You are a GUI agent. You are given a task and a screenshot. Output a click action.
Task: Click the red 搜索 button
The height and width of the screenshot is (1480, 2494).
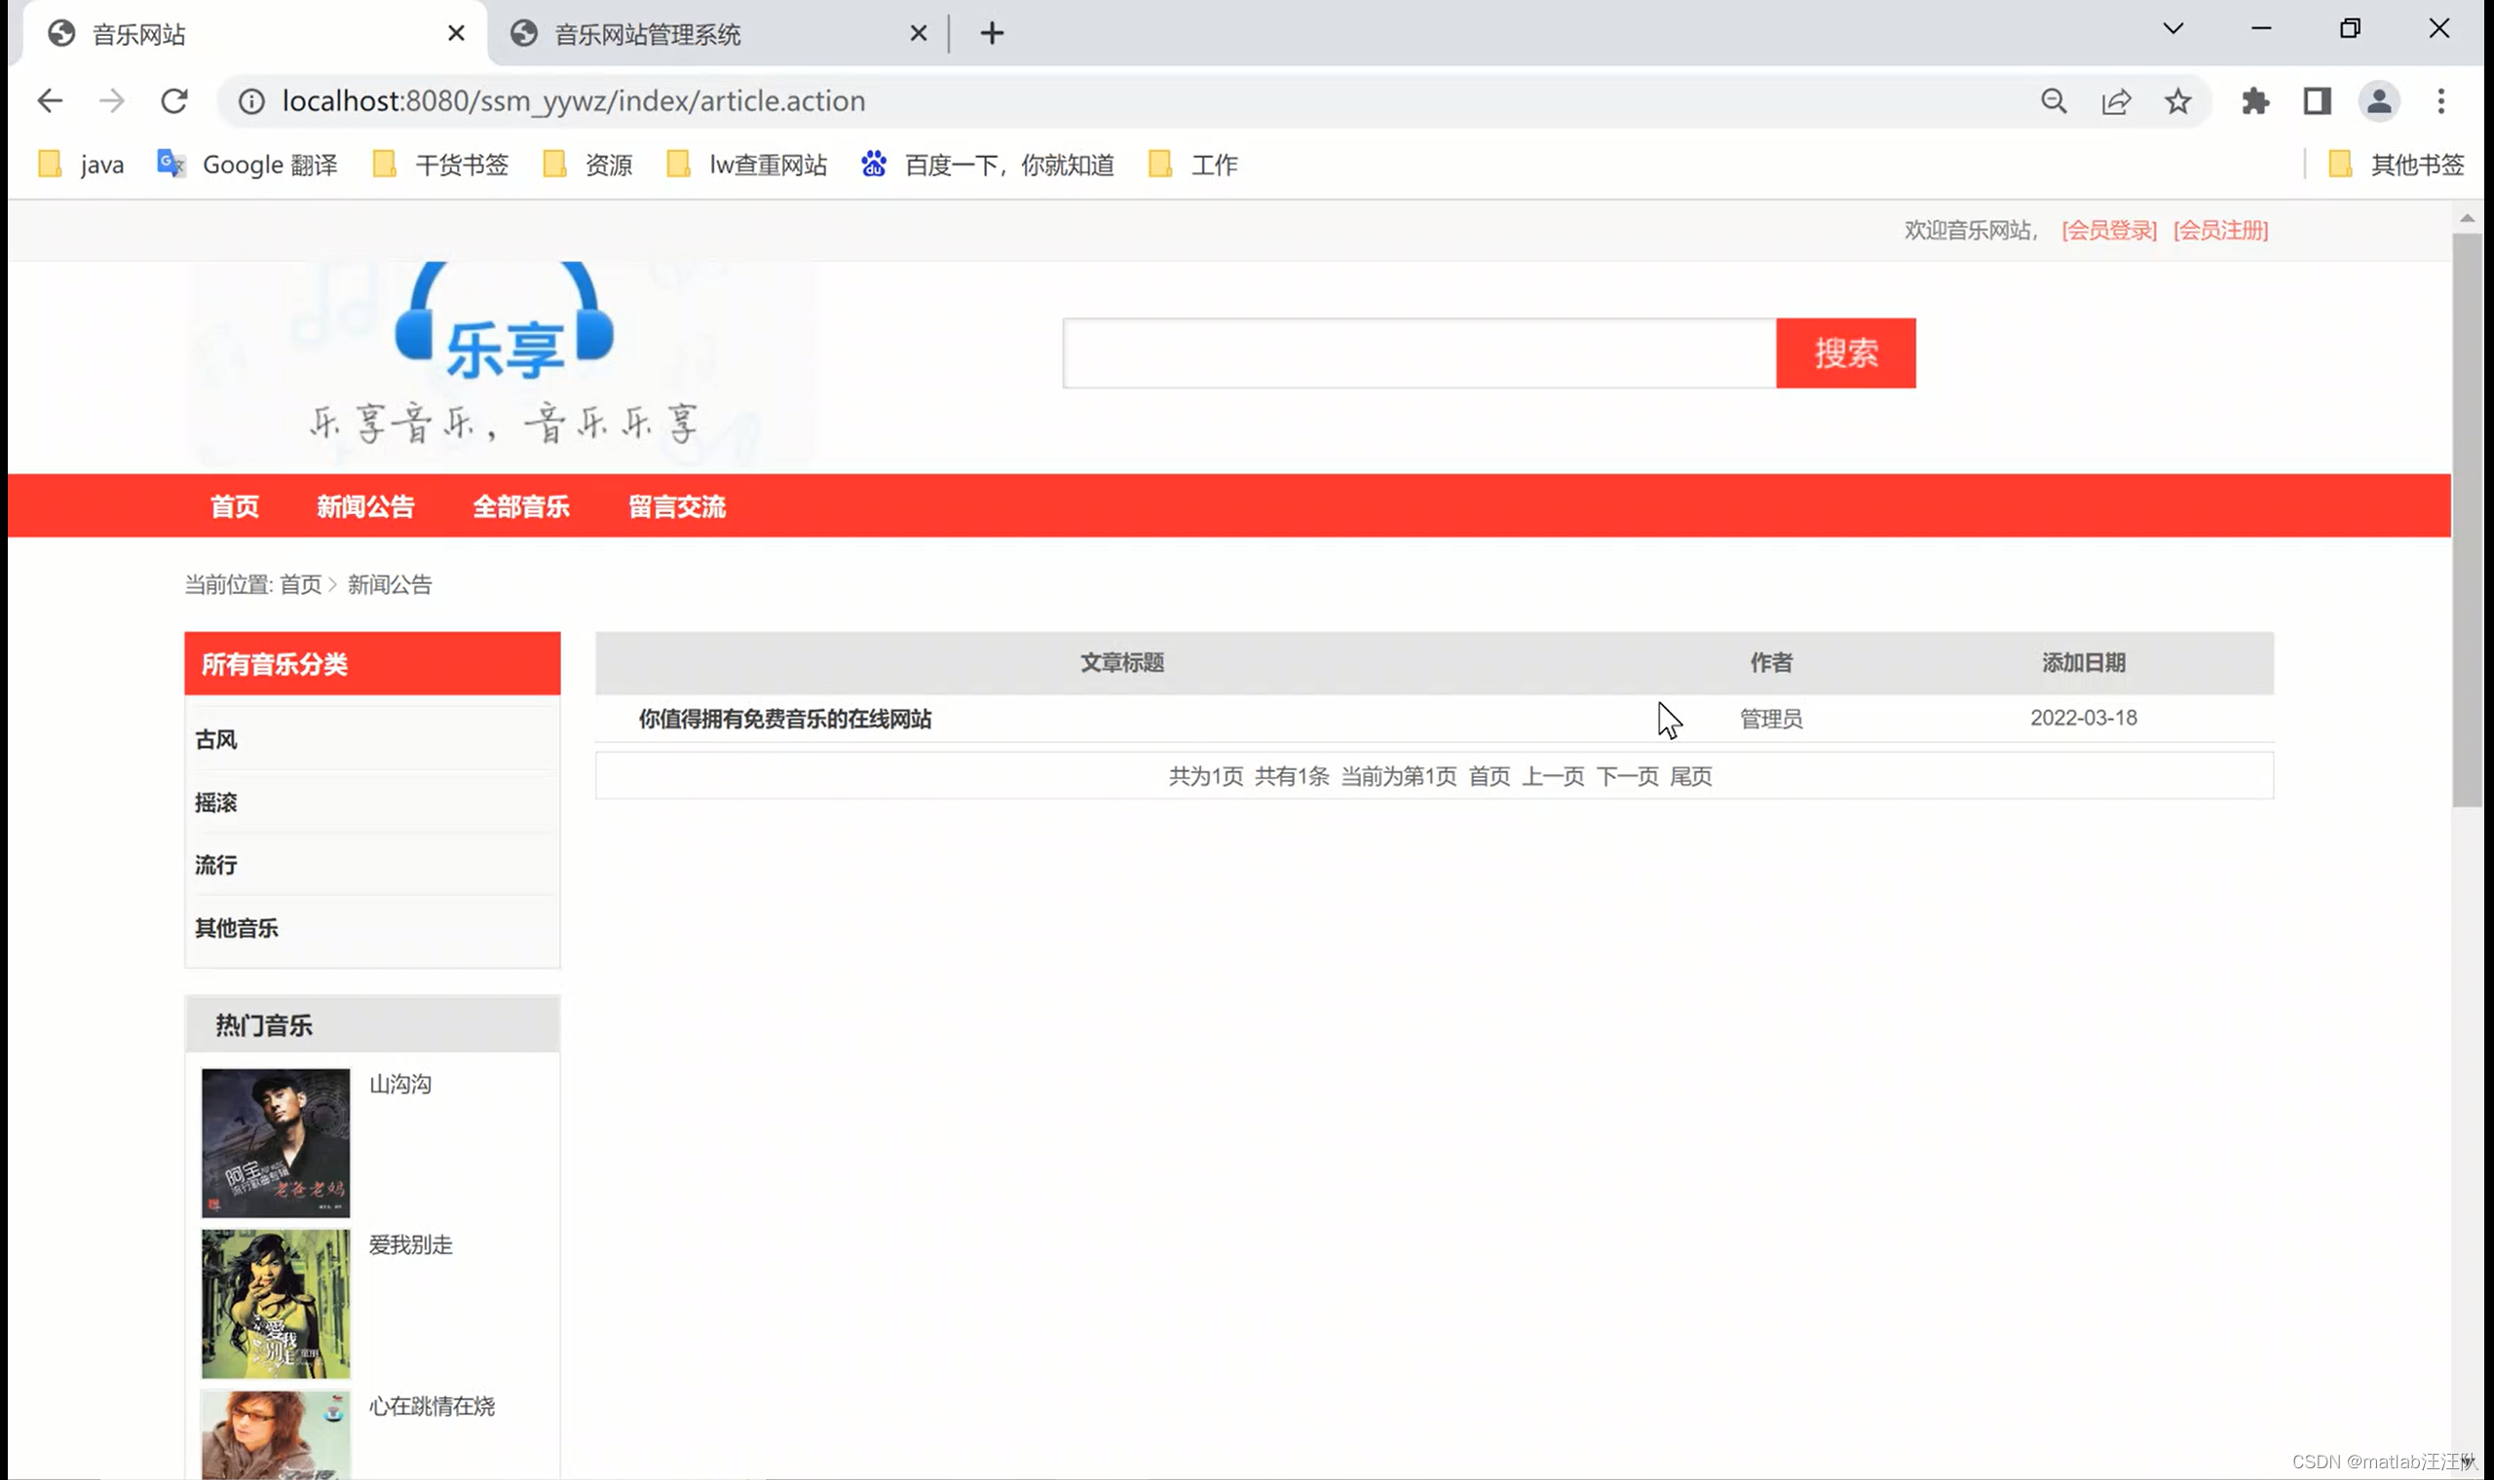tap(1844, 353)
